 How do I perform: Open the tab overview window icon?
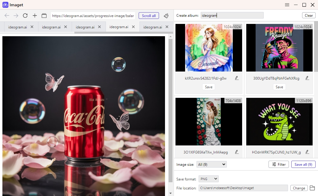(x=44, y=16)
